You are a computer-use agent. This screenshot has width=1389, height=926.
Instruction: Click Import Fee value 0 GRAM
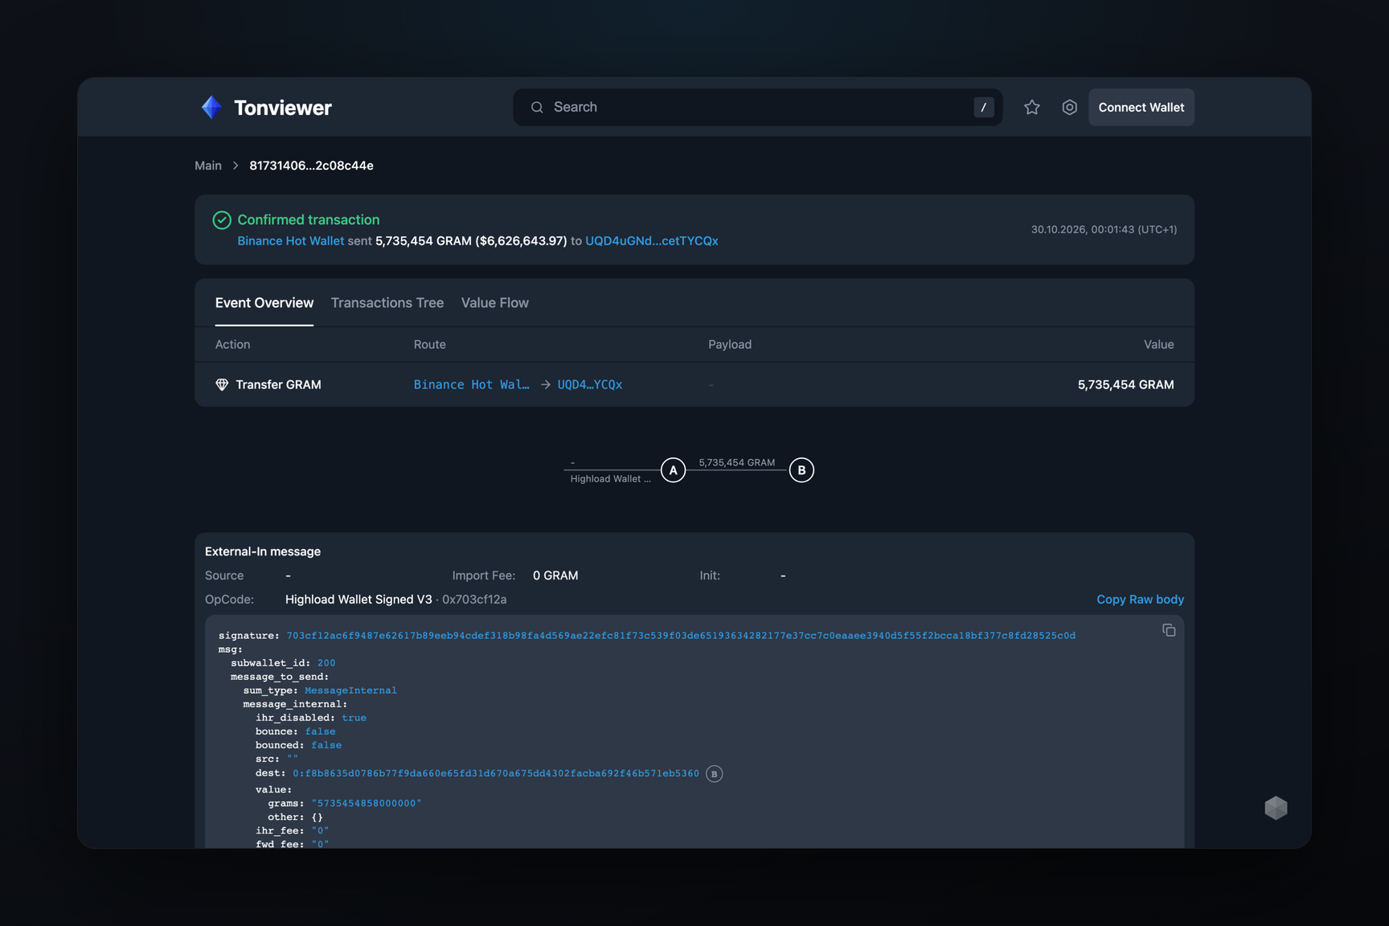click(x=555, y=576)
